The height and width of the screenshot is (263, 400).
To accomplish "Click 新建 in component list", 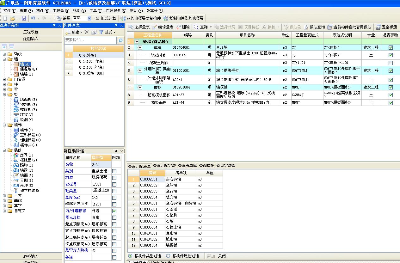I will pos(73,32).
